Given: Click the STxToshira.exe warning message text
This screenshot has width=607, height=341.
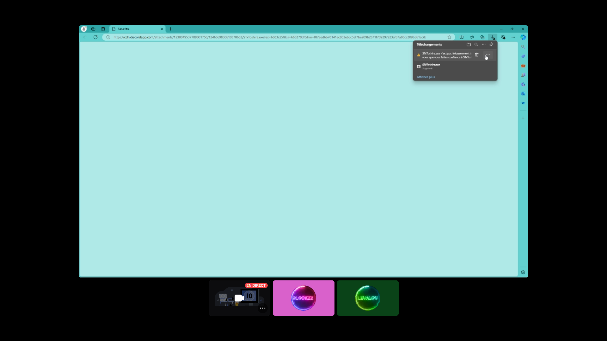Looking at the screenshot, I should click(447, 55).
